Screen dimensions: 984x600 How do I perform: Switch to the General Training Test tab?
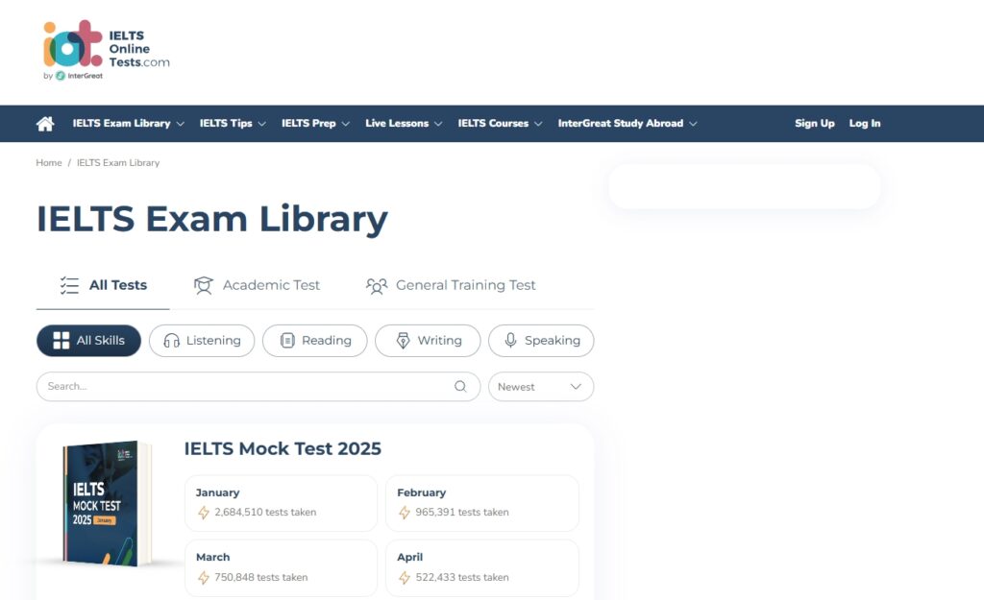pos(451,285)
